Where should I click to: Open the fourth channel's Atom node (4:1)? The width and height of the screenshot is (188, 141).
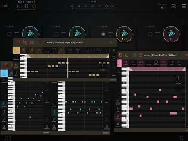(172, 34)
